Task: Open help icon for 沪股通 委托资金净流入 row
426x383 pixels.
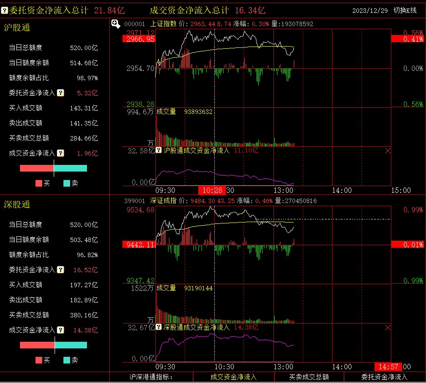Action: pyautogui.click(x=60, y=93)
